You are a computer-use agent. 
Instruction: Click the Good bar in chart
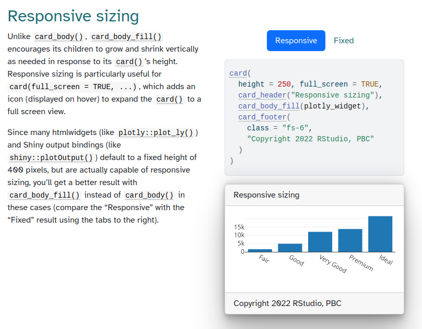click(x=290, y=248)
